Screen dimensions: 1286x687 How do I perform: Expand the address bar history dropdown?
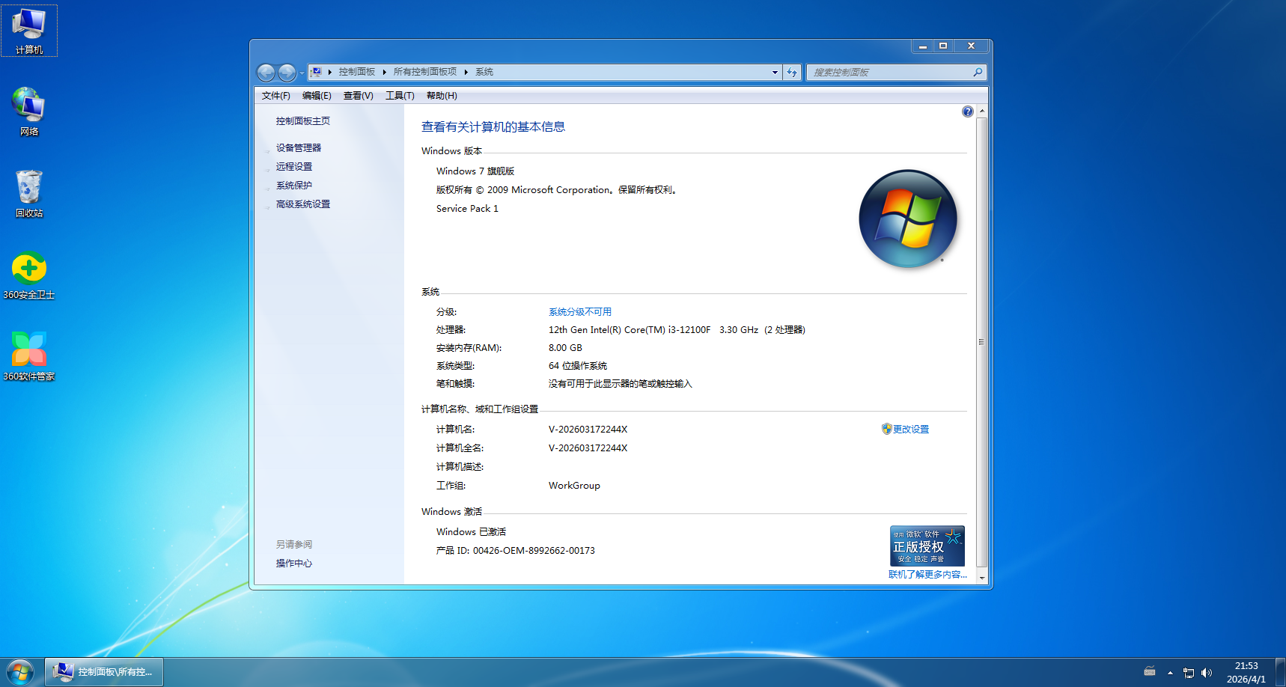(775, 72)
